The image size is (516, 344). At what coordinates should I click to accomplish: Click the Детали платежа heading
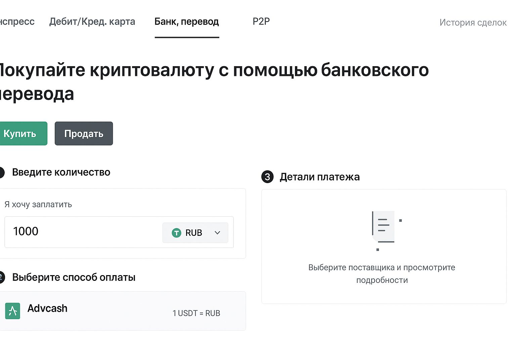pos(319,177)
